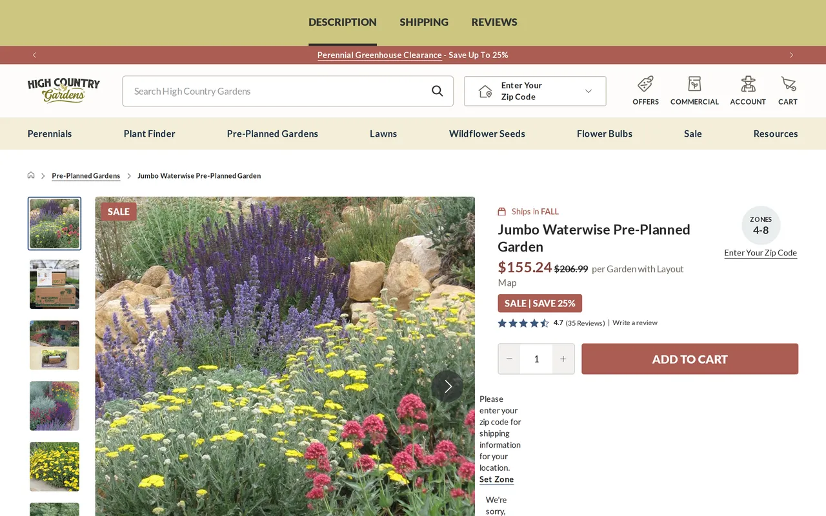
Task: Open the 35 Reviews link
Action: 585,323
